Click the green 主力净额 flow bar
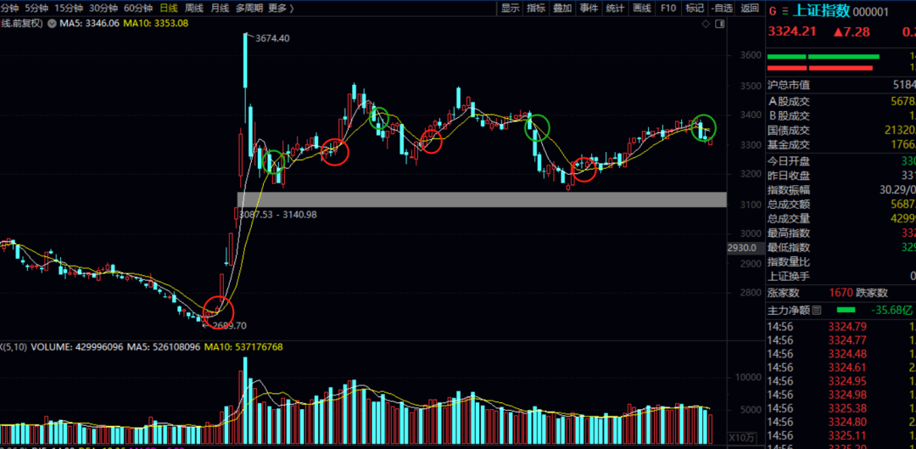Screen dimensions: 916x449 click(846, 310)
